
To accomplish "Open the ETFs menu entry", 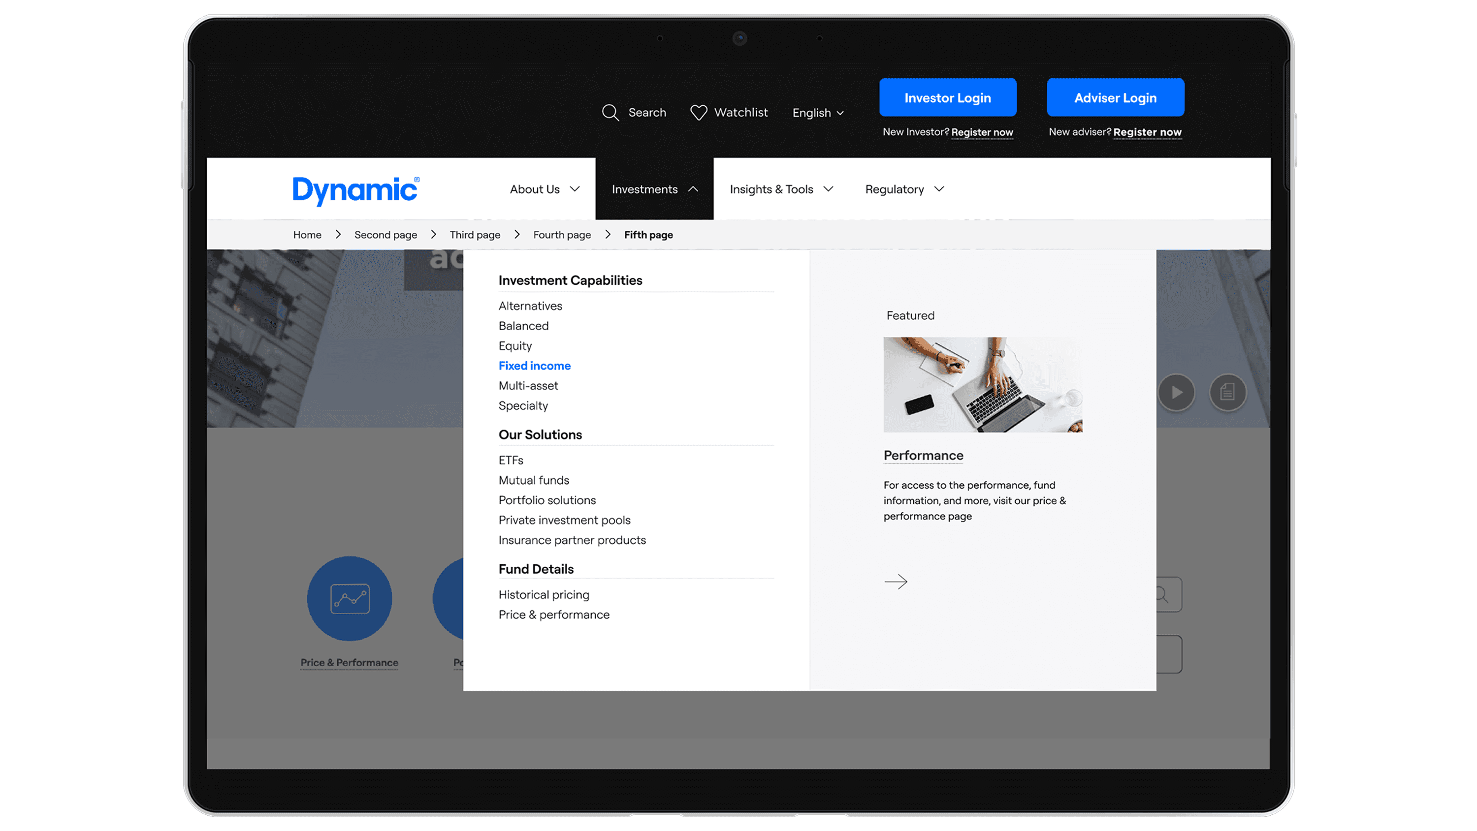I will (x=511, y=460).
